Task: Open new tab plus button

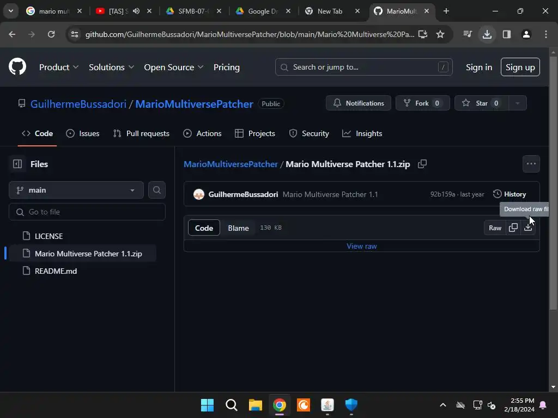Action: [x=446, y=11]
